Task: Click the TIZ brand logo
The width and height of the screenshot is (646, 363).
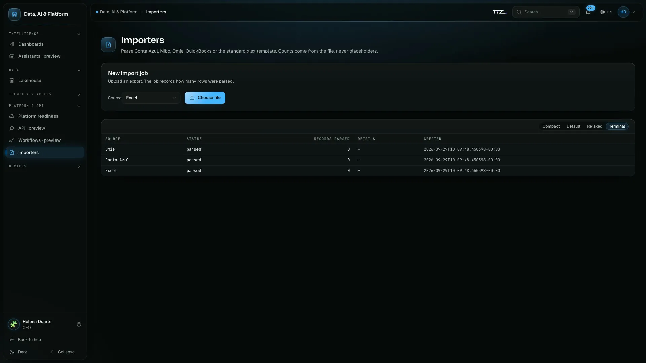Action: 499,12
